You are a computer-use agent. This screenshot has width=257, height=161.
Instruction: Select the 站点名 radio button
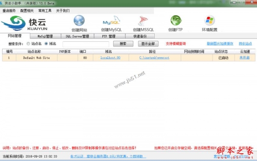[28, 44]
